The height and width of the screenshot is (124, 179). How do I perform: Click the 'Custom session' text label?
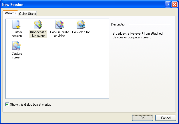pos(17,34)
